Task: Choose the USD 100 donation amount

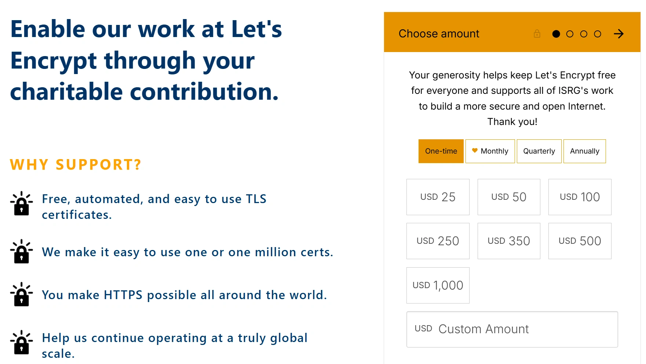Action: coord(580,197)
